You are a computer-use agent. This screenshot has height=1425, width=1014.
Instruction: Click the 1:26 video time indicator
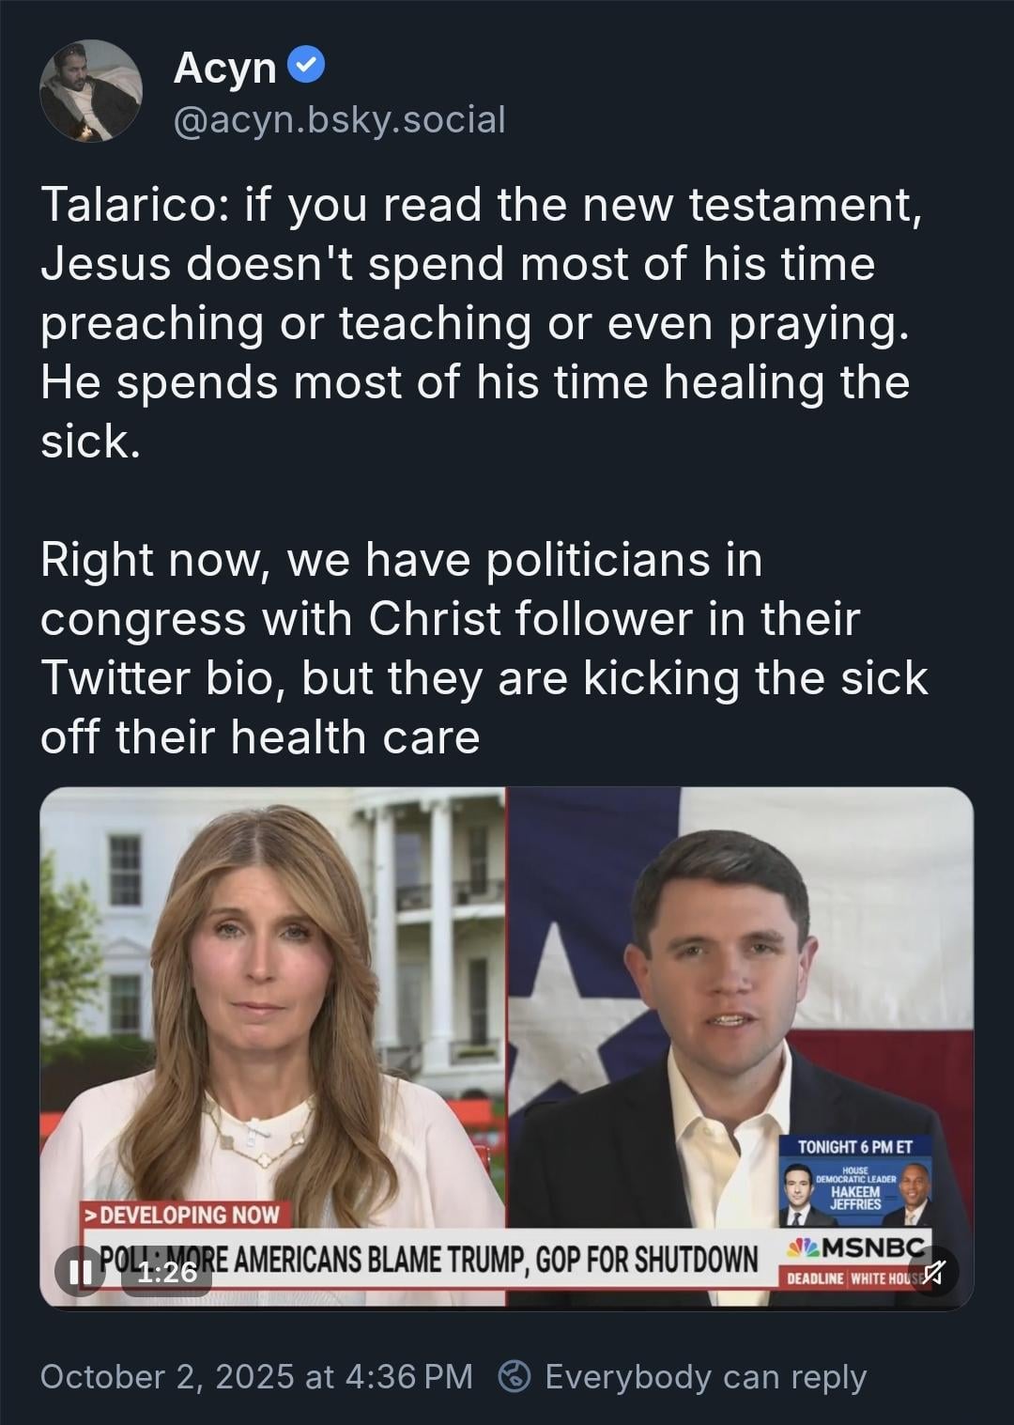(167, 1273)
